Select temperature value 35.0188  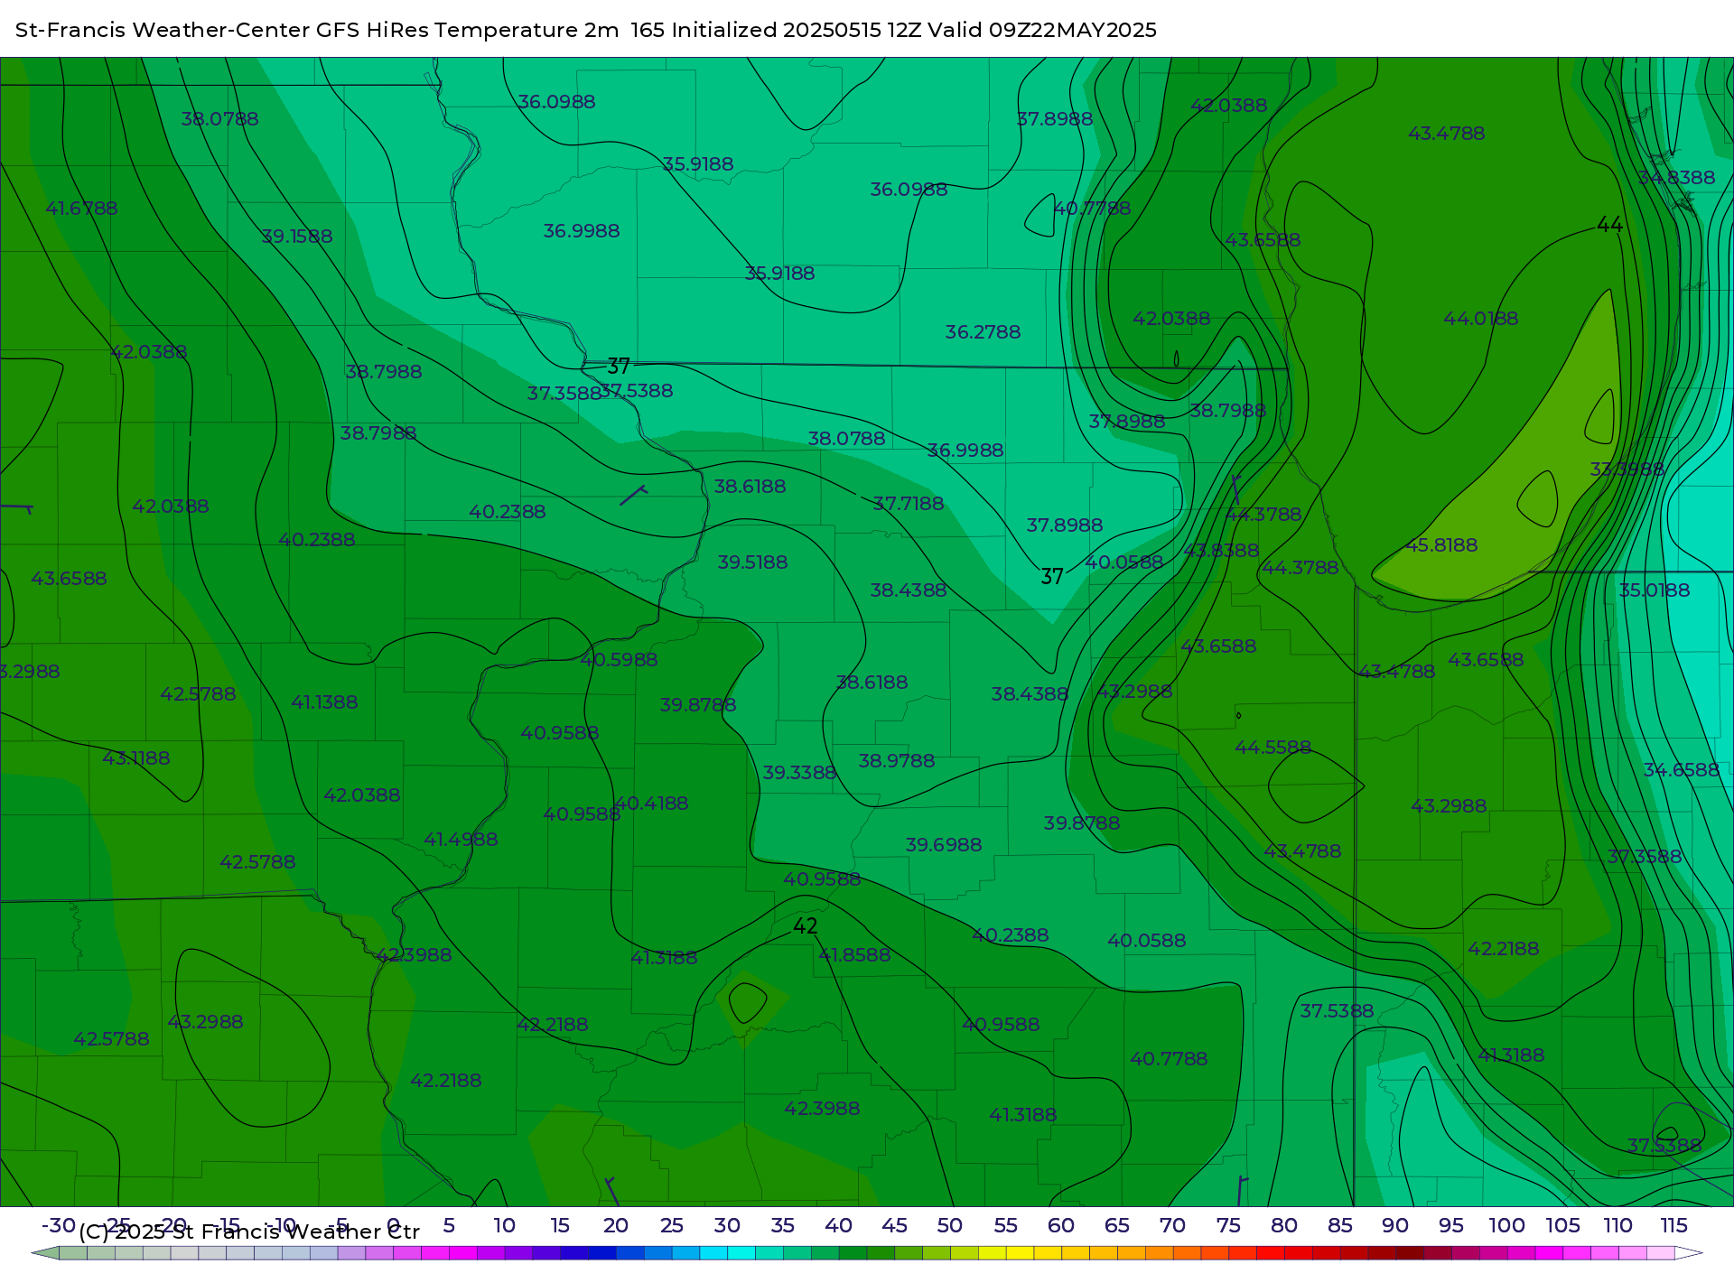1655,590
